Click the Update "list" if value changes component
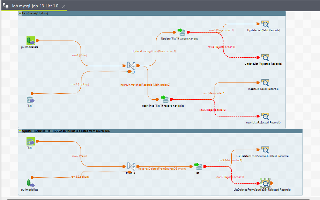Screen dimensions: 320x200 [182, 33]
